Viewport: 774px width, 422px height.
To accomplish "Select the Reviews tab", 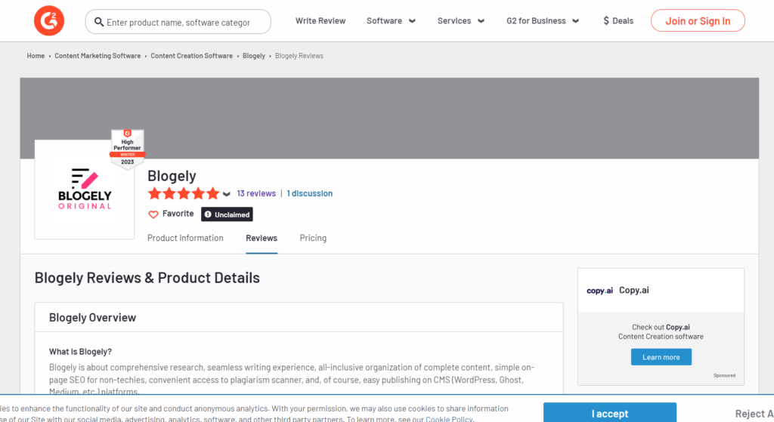I will [x=262, y=238].
